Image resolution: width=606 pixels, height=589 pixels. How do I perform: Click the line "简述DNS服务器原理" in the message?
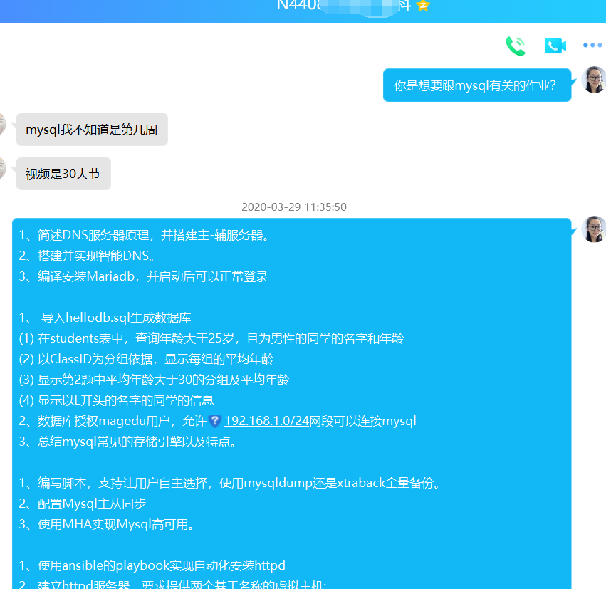[145, 235]
